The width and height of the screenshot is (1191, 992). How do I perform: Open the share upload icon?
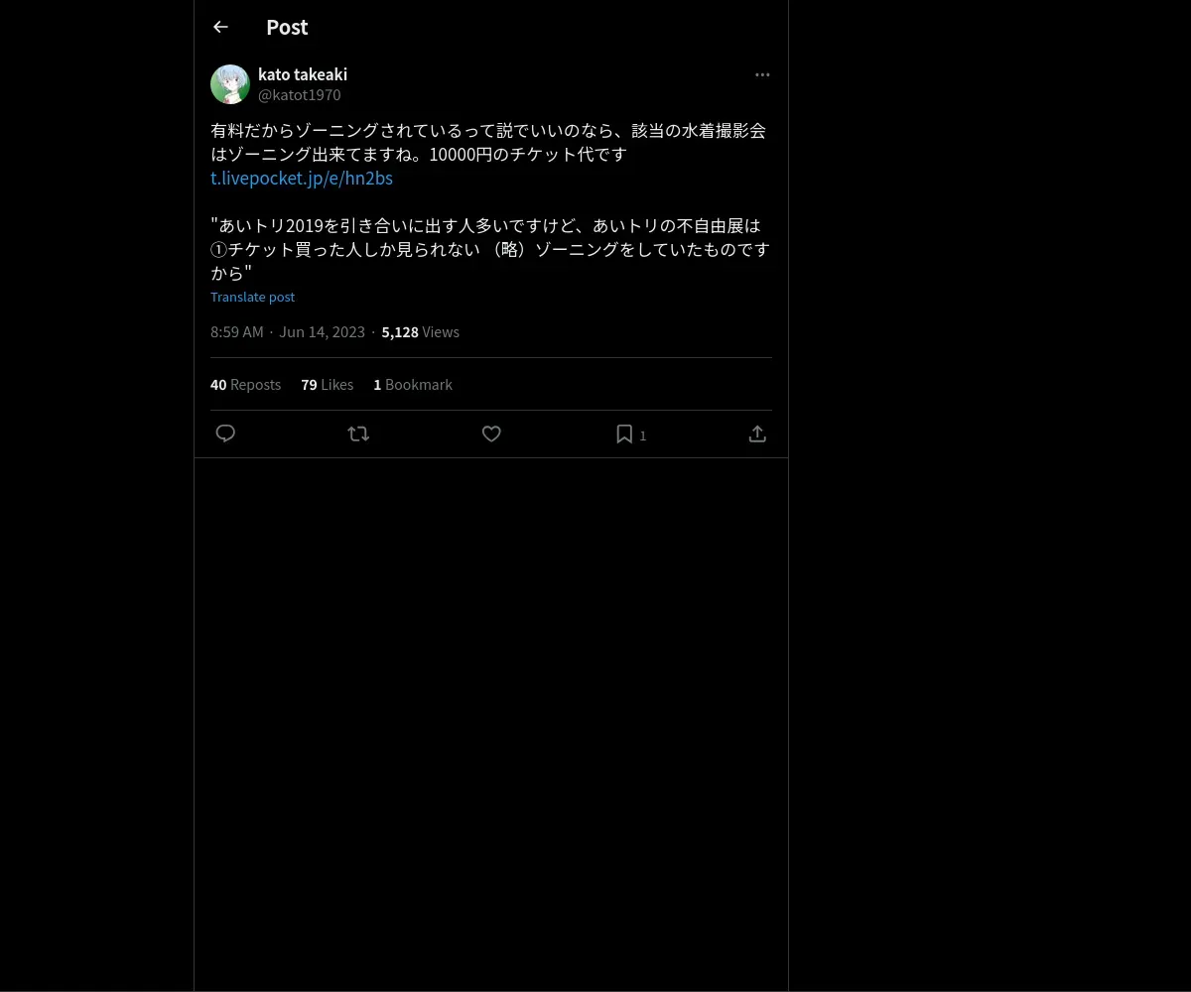(757, 434)
